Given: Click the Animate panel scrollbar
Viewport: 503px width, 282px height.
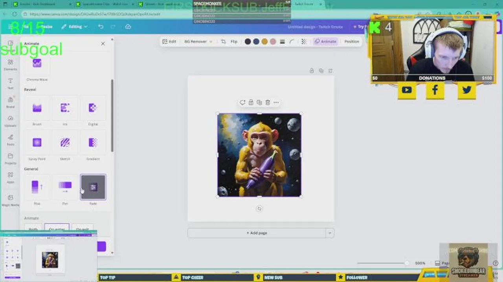Looking at the screenshot, I should coord(112,116).
